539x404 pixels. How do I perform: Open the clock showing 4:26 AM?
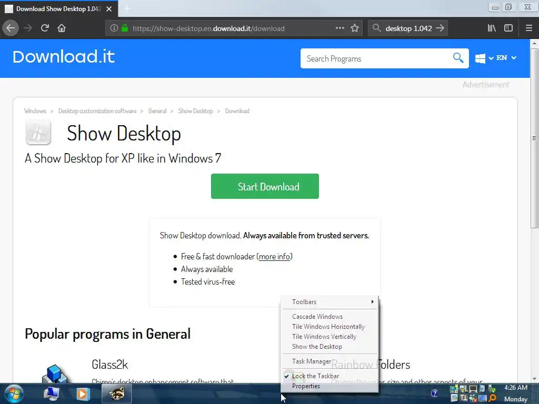click(x=516, y=388)
